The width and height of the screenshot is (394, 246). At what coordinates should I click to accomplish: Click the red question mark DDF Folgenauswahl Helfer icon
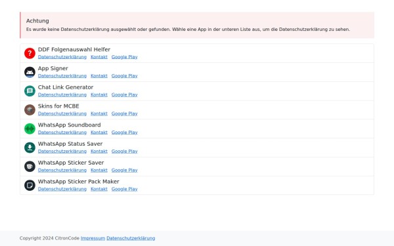pos(30,53)
